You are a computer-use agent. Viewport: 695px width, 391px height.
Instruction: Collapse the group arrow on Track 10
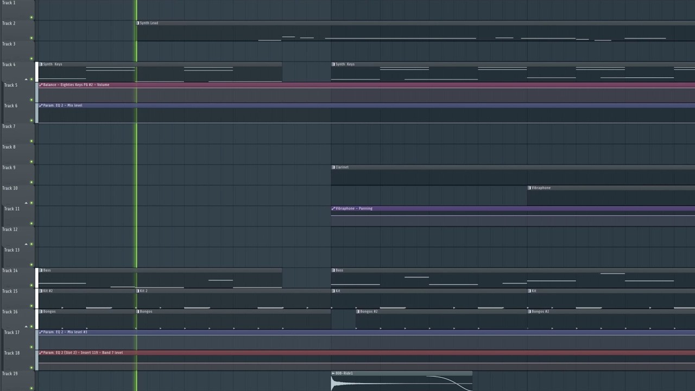26,203
